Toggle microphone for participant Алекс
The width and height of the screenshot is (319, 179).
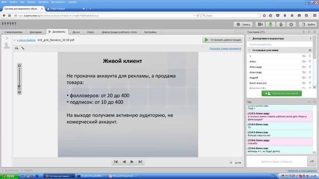click(x=310, y=62)
